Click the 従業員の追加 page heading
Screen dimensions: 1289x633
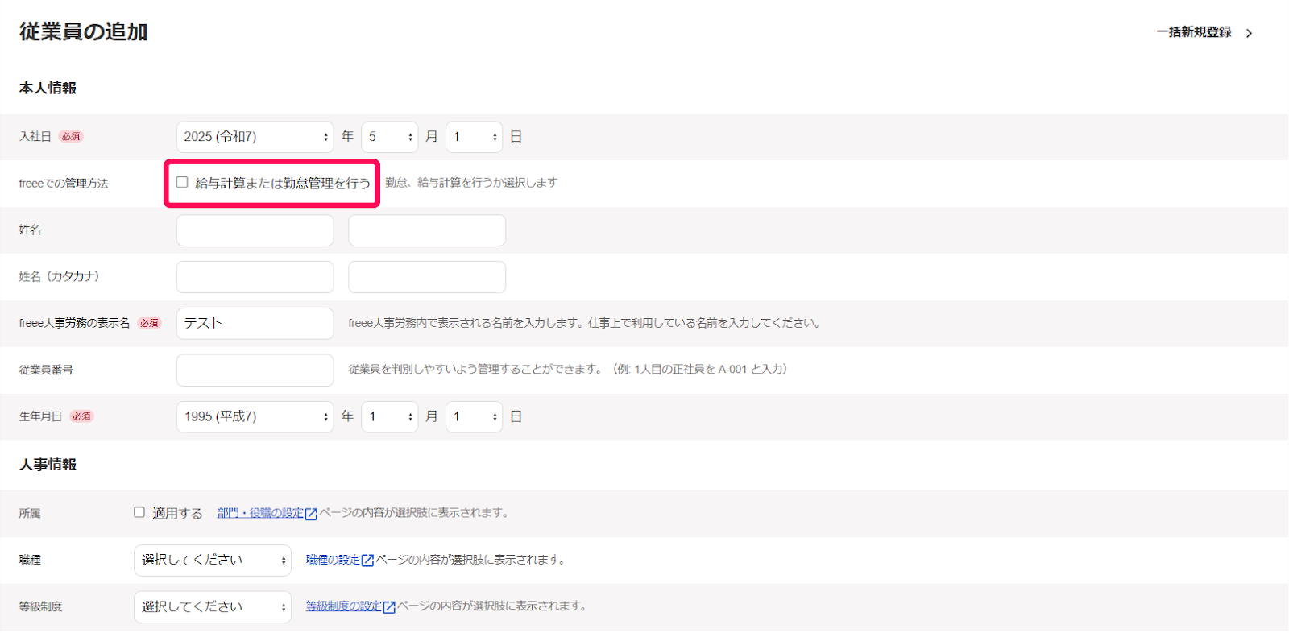click(x=84, y=32)
